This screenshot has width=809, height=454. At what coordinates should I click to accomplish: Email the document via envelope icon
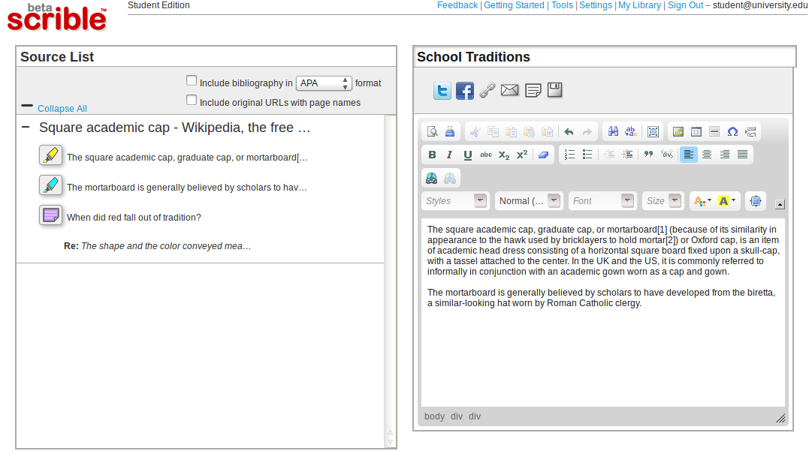(510, 90)
